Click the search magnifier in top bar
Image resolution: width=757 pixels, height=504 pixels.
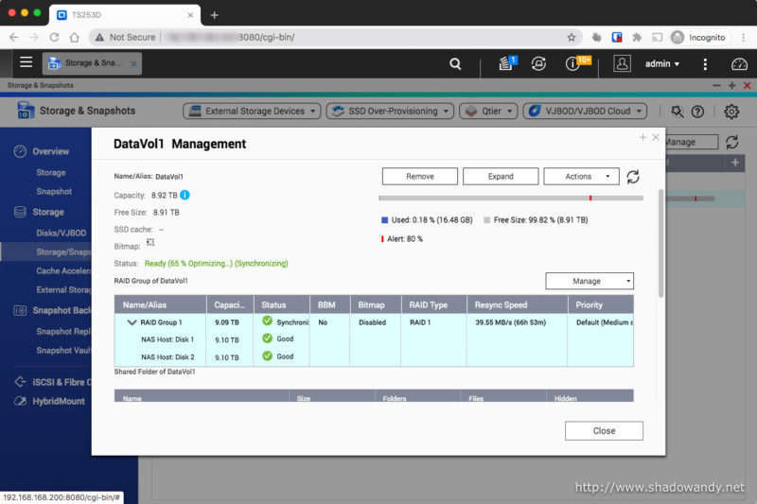455,64
